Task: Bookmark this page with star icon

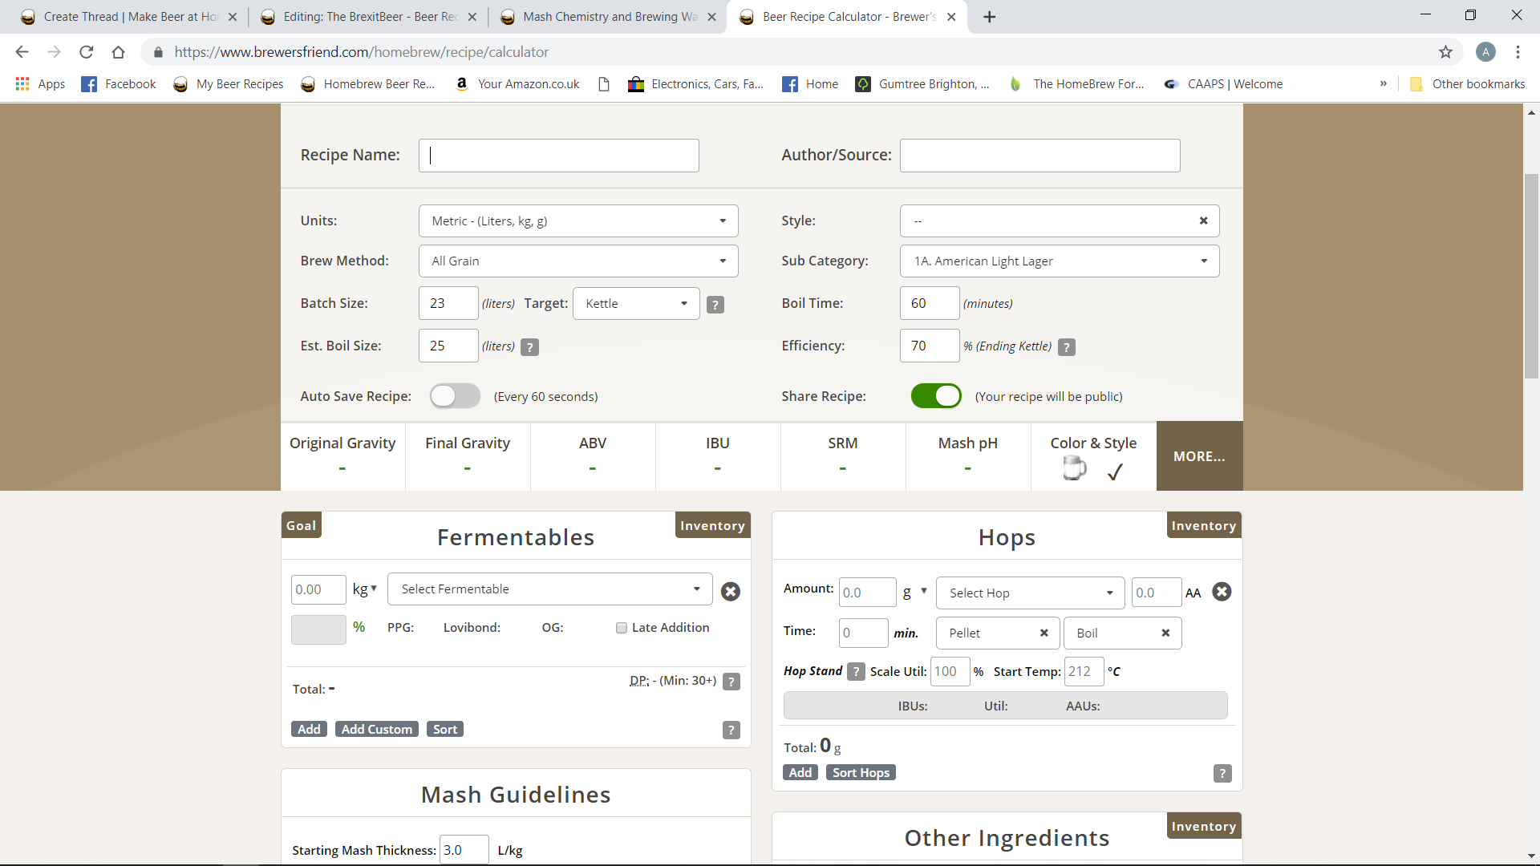Action: pos(1445,52)
